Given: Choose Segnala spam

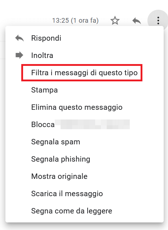Looking at the screenshot, I should 56,142.
